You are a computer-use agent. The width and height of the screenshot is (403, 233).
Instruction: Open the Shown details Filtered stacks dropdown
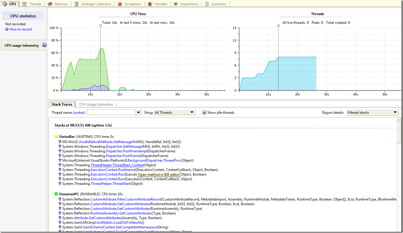(372, 112)
